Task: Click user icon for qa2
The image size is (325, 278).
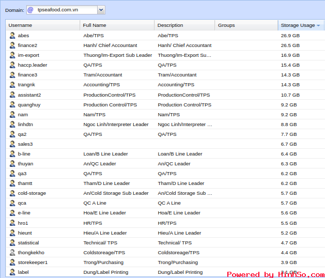Action: [x=12, y=134]
